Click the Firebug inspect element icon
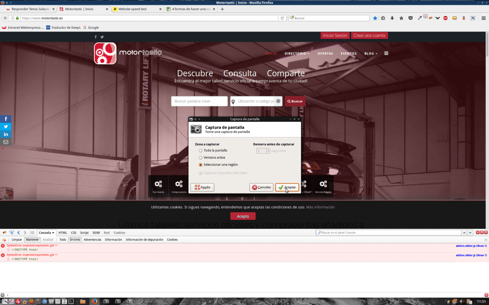Screen dimensions: 489x305 pyautogui.click(x=12, y=233)
